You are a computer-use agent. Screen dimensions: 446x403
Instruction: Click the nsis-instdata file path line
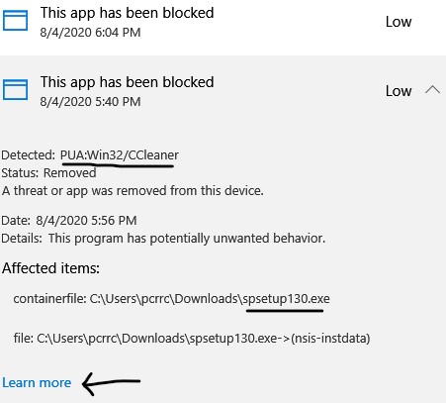click(x=192, y=339)
